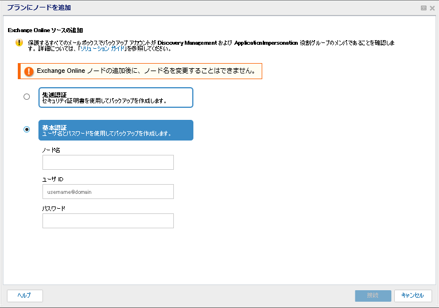Click the 先進認証 option card
Screen dimensions: 439x308
click(116, 98)
